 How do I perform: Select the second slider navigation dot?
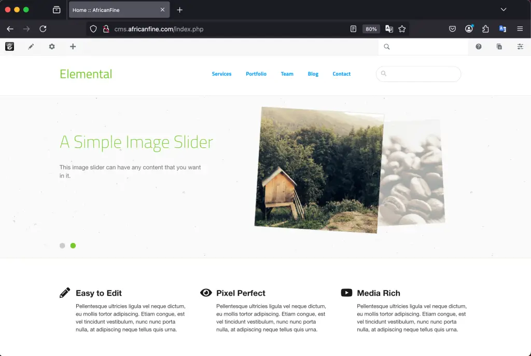(73, 245)
